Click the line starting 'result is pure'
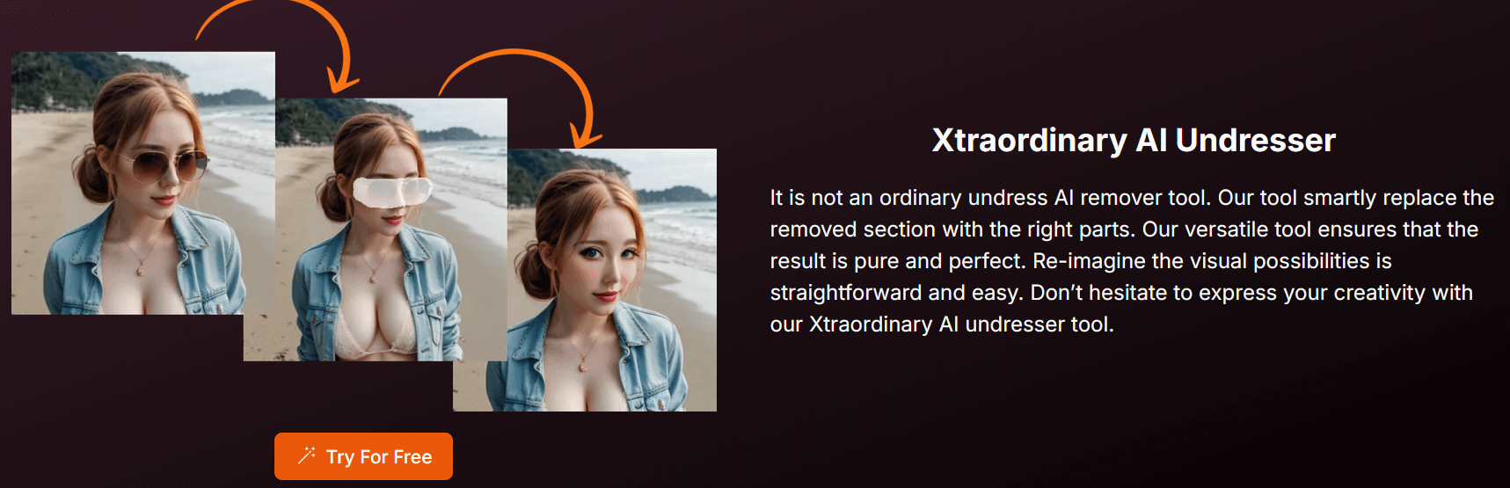This screenshot has height=488, width=1510. pyautogui.click(x=1081, y=261)
